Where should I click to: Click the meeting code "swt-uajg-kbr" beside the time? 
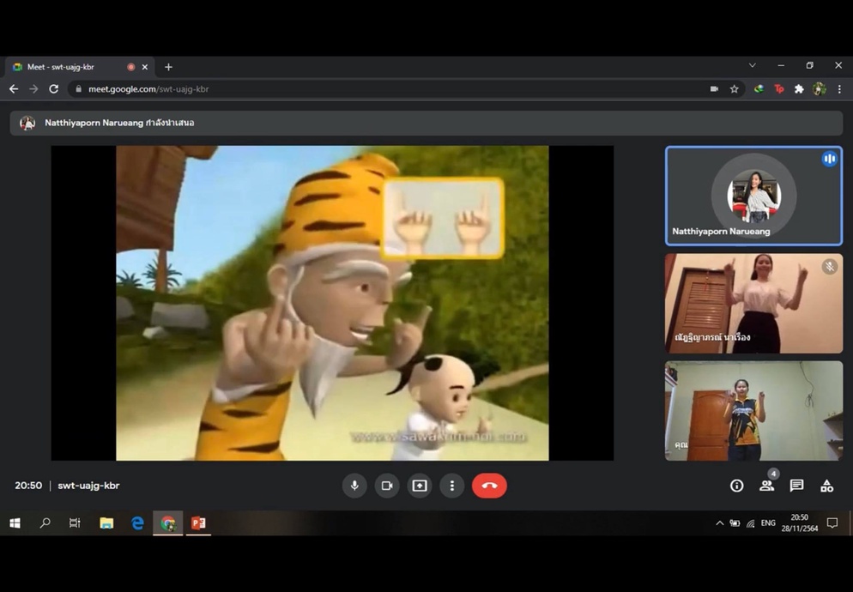point(88,486)
